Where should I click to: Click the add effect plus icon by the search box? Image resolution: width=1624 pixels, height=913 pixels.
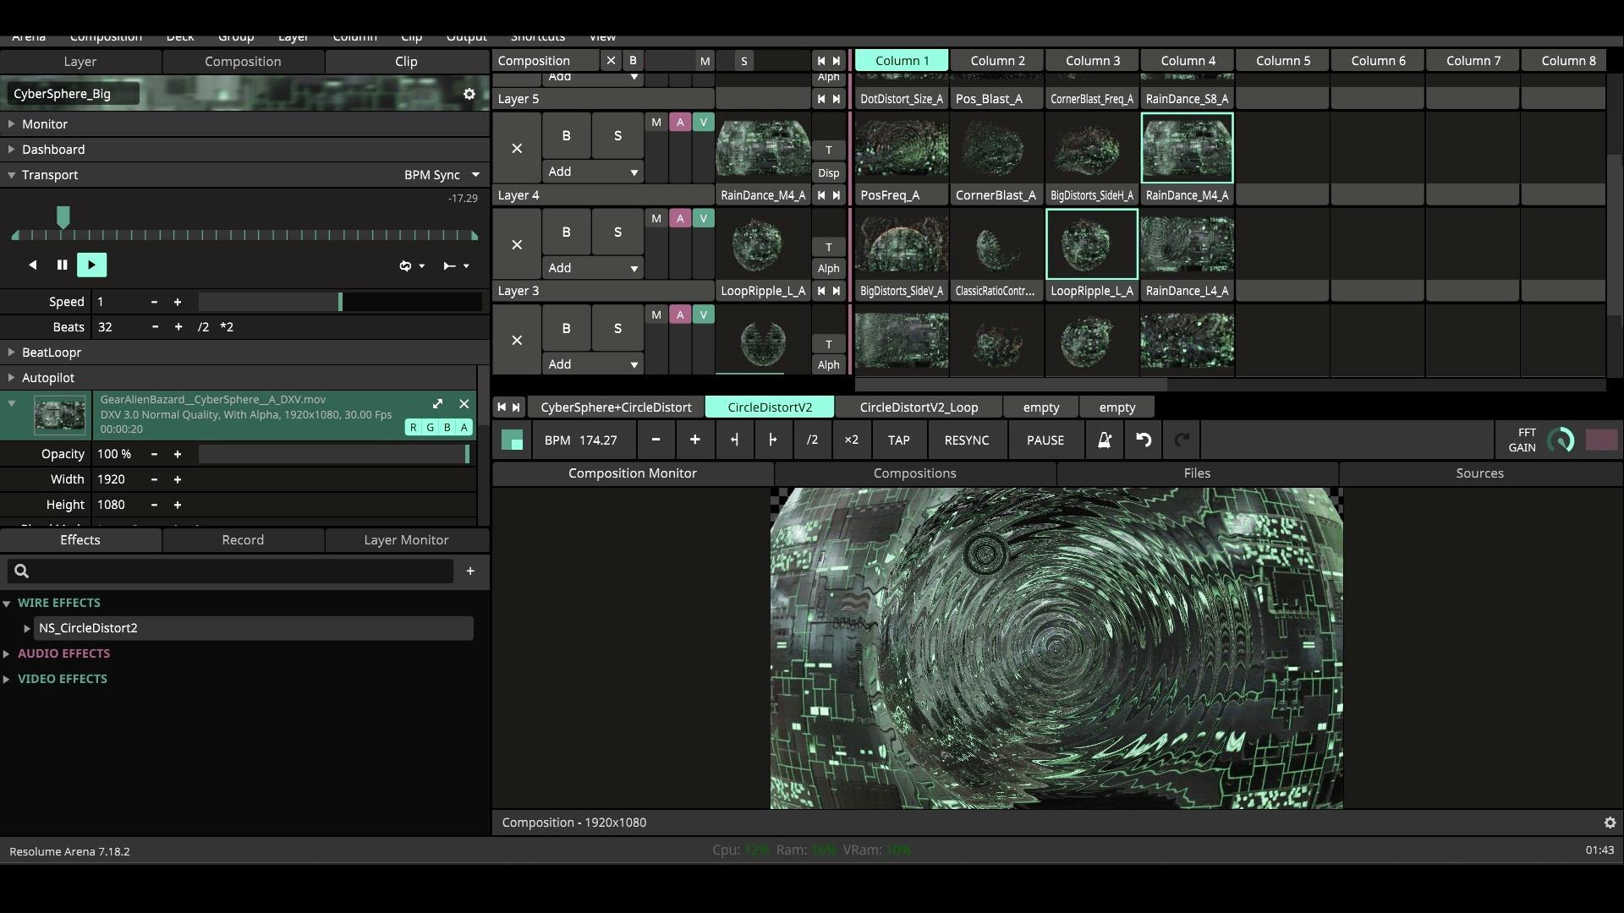pos(470,571)
